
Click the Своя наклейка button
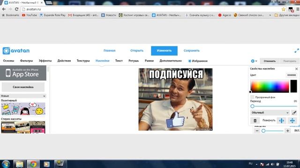tap(23, 87)
